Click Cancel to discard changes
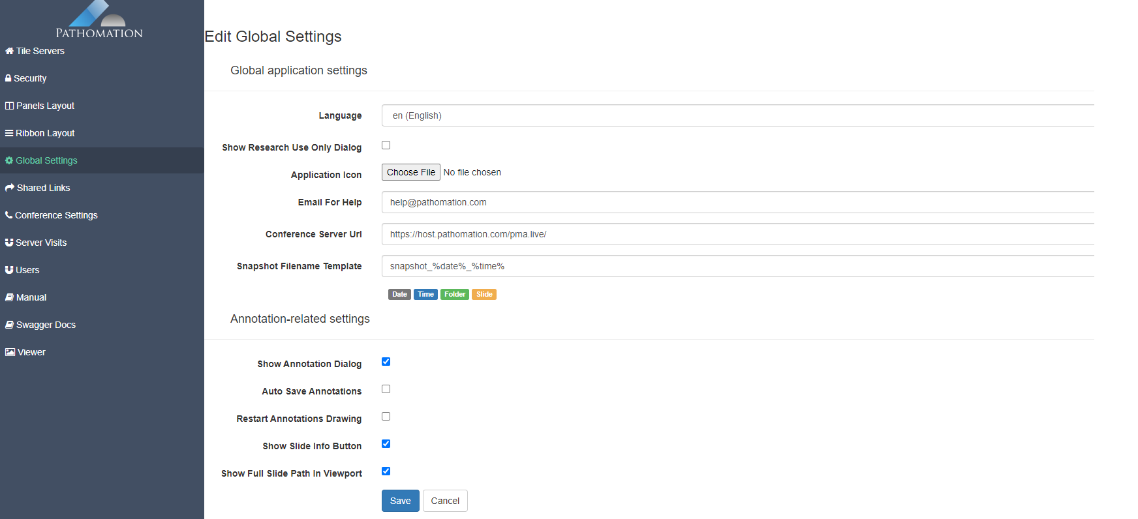This screenshot has width=1138, height=519. click(445, 501)
